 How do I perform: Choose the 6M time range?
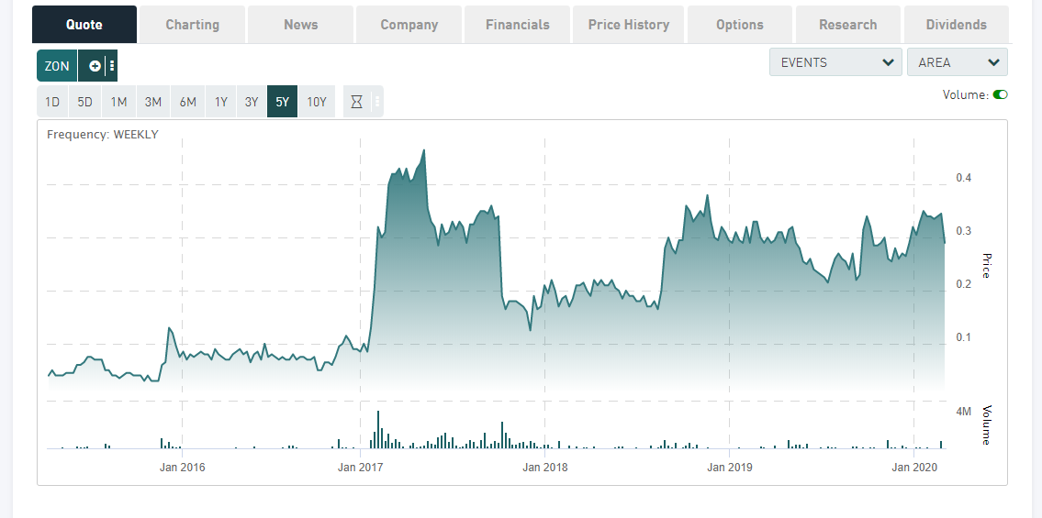187,102
